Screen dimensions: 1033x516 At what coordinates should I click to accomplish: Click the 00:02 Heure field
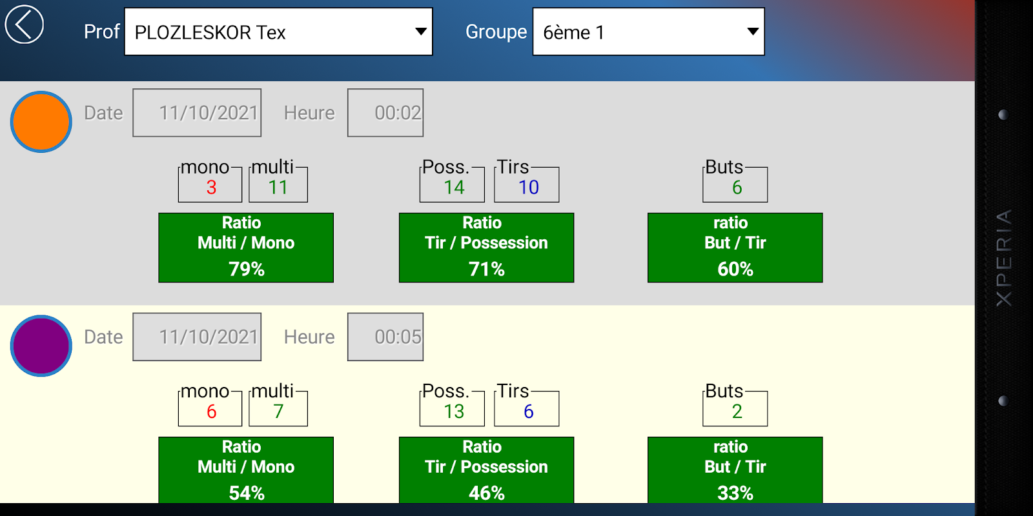(x=385, y=113)
